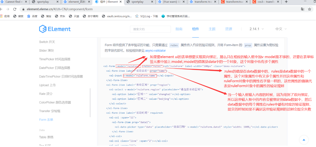This screenshot has height=147, width=316.
Task: Reload the current page
Action: tap(15, 9)
